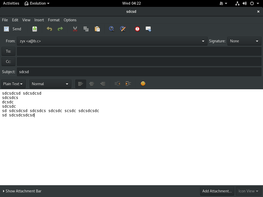
Task: Redo the last undone edit
Action: pos(60,29)
